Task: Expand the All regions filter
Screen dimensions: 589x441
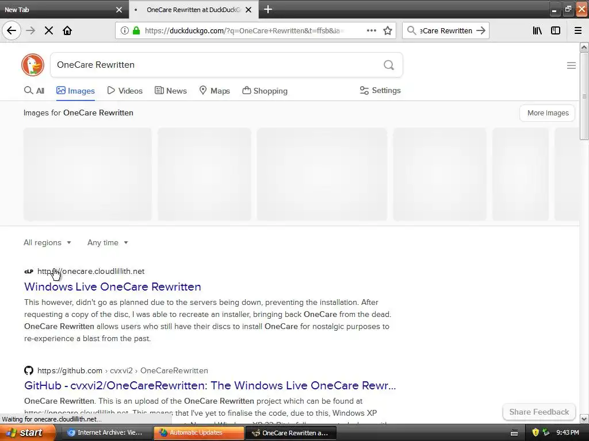Action: tap(47, 243)
